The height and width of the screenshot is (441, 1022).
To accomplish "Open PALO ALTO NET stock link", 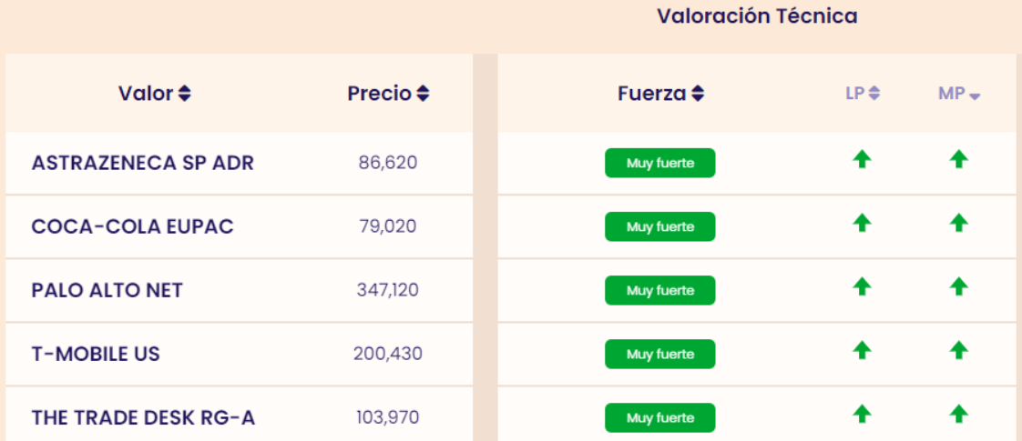I will coord(107,290).
